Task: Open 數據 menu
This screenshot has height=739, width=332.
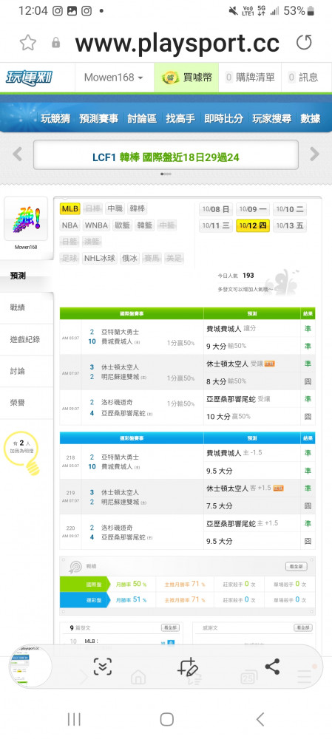Action: coord(311,118)
